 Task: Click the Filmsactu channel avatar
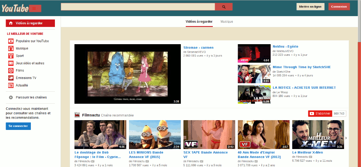[77, 115]
